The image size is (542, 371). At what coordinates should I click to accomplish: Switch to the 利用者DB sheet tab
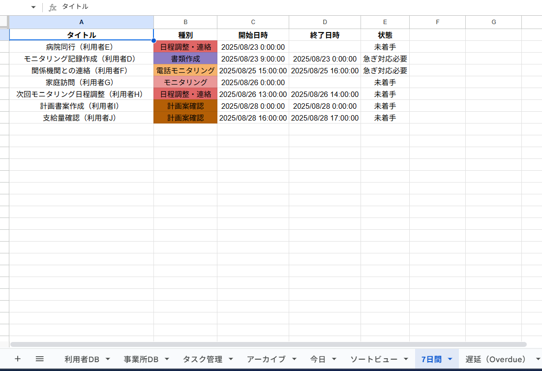[x=82, y=359]
